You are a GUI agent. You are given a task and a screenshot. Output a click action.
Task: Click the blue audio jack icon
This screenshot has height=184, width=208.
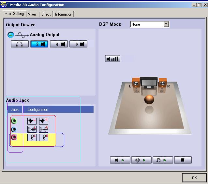14,129
